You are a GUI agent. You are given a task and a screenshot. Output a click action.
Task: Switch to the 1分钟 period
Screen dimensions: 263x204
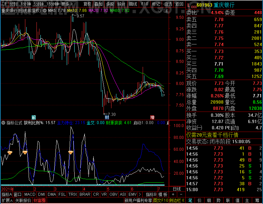pos(26,4)
